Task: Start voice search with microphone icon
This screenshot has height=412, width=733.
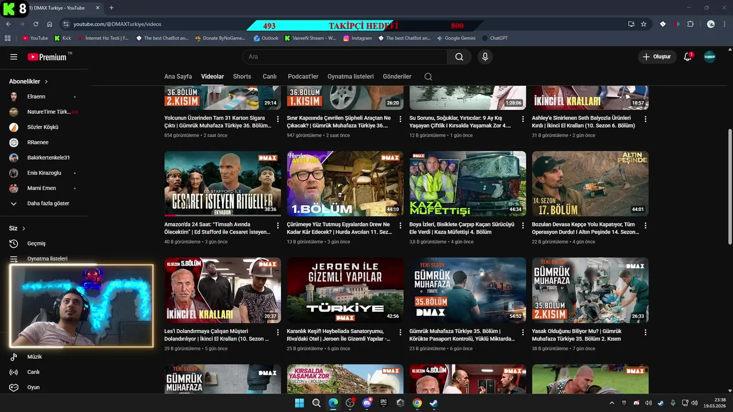Action: (485, 57)
